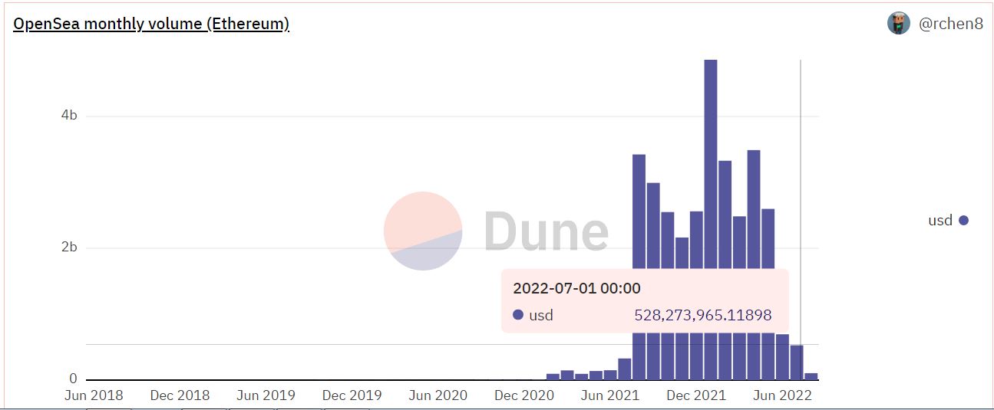Click the tooltip date 2022-07-01 00:00

[x=576, y=289]
